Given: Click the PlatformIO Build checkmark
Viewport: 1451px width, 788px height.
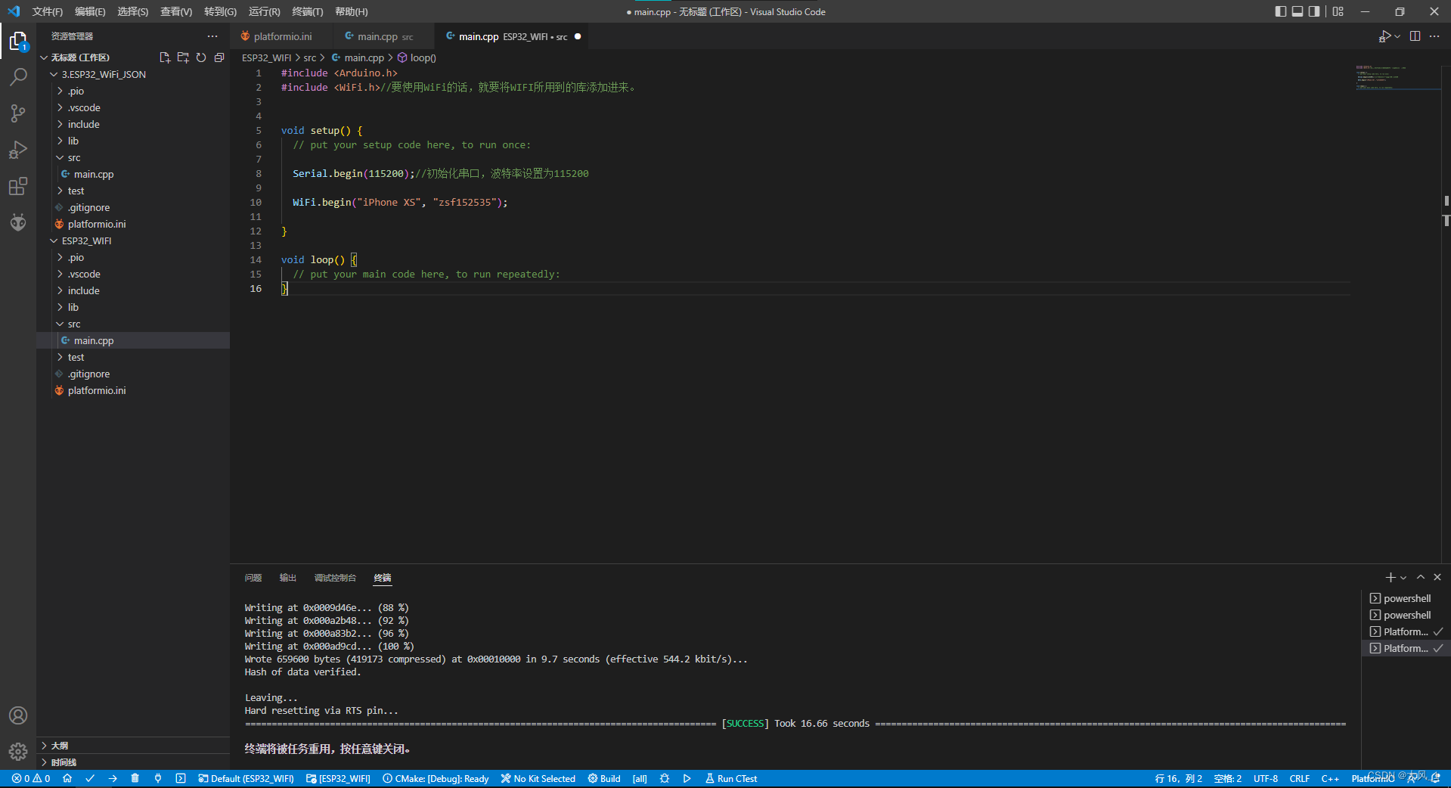Looking at the screenshot, I should point(90,778).
